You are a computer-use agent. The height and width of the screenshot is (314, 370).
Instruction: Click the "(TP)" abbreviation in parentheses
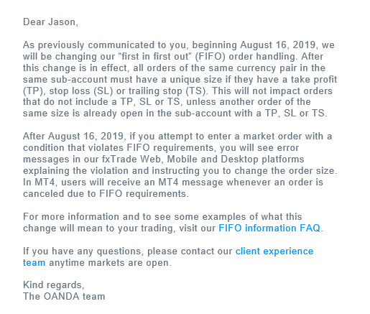point(34,91)
